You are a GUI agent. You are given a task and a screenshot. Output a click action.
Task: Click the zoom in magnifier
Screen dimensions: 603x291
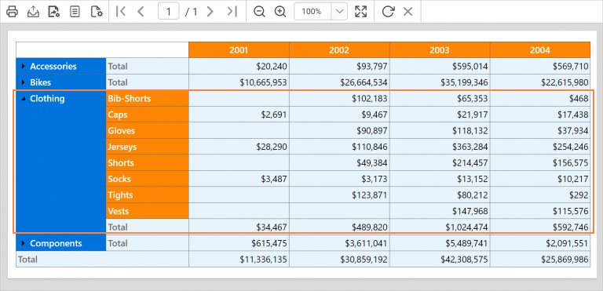(x=280, y=12)
